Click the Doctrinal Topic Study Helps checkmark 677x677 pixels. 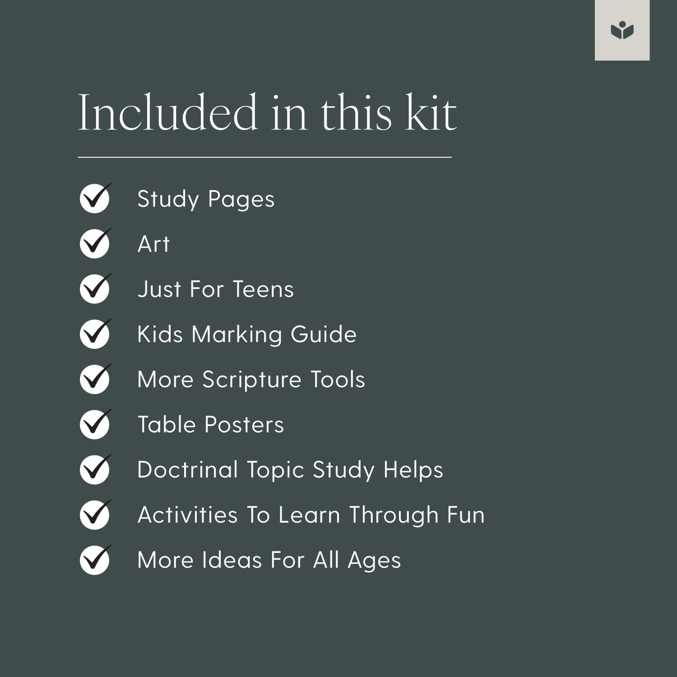(x=95, y=469)
